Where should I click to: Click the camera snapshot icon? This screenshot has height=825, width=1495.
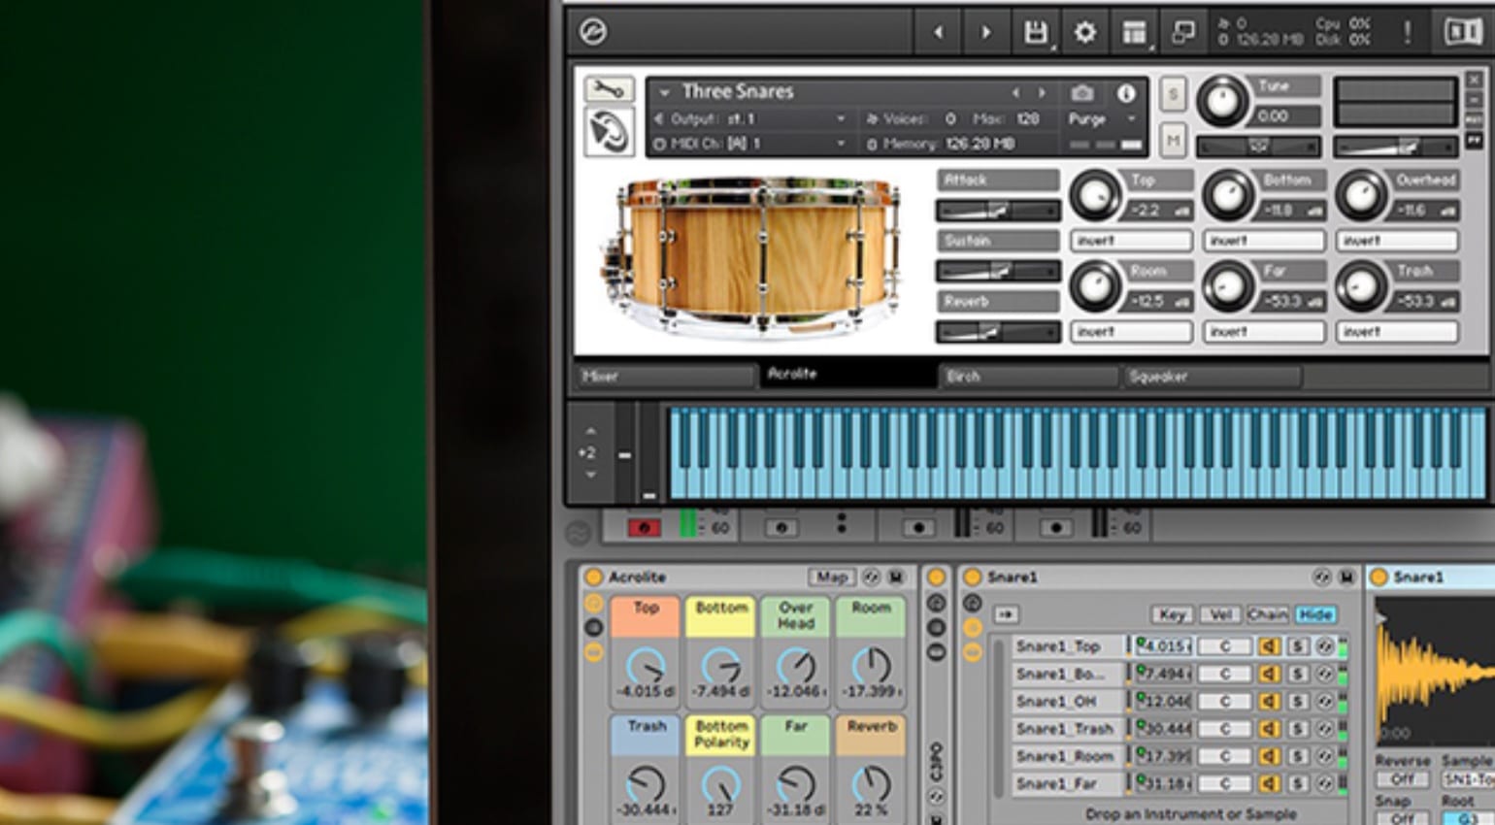point(1081,93)
